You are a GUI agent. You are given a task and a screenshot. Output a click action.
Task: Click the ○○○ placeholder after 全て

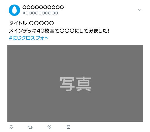pos(67,31)
